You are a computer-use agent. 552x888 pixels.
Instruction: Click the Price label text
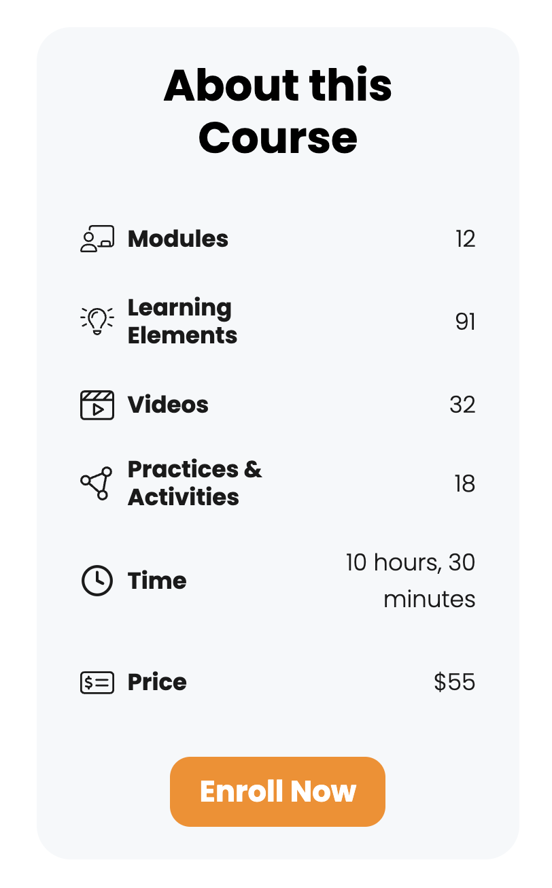157,682
